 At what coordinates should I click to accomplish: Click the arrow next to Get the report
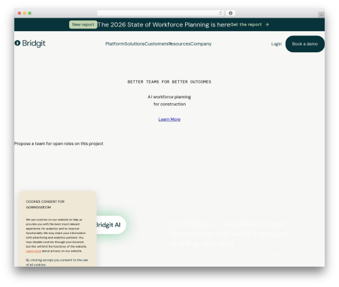pos(267,24)
